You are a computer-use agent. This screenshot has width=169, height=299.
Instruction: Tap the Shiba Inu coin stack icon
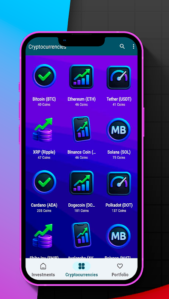[43, 236]
